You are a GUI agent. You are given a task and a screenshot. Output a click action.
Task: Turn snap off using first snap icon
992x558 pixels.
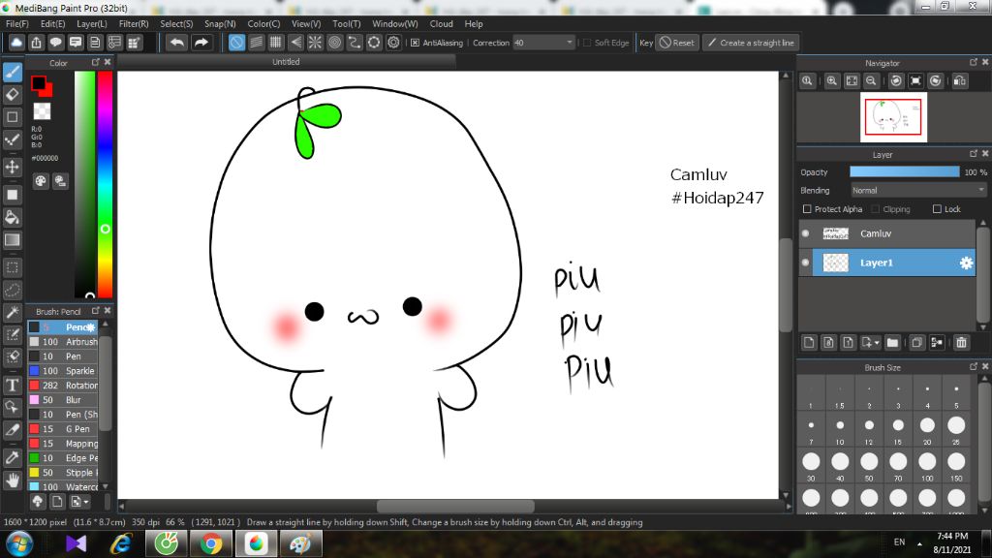[236, 43]
